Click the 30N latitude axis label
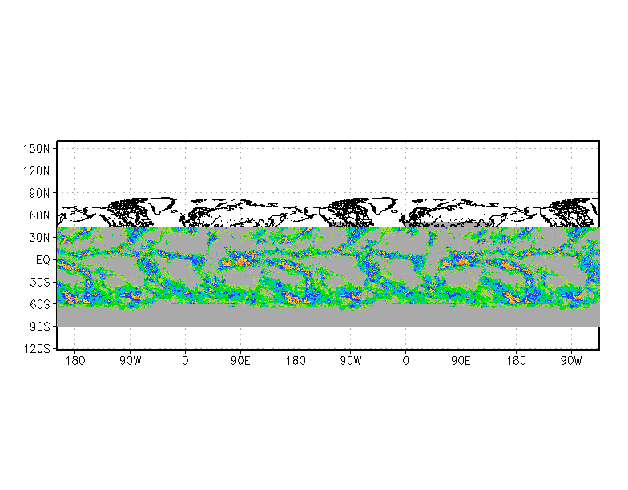The image size is (628, 490). tap(39, 238)
